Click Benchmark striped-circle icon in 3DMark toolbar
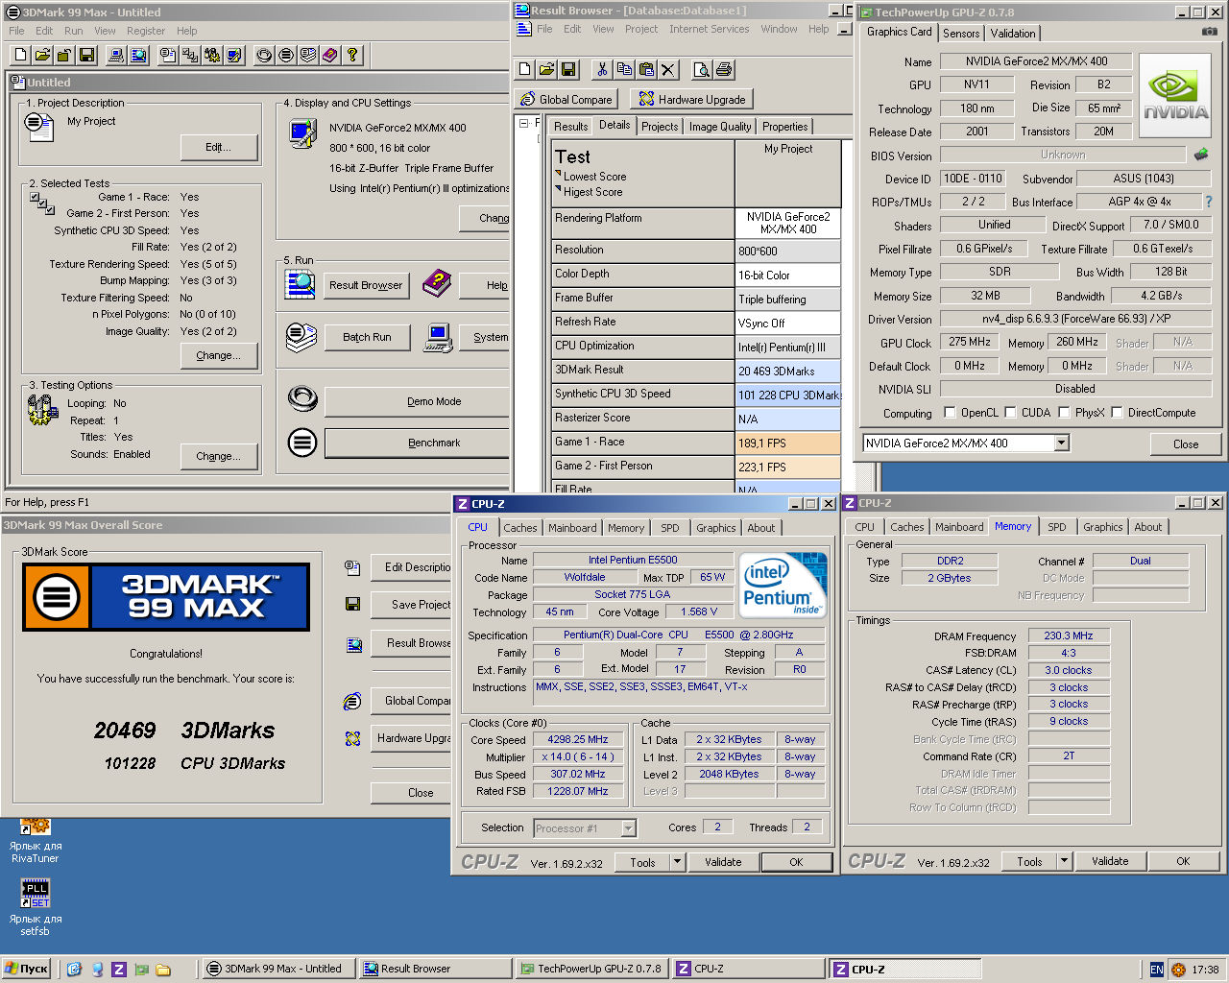The image size is (1229, 983). point(286,55)
